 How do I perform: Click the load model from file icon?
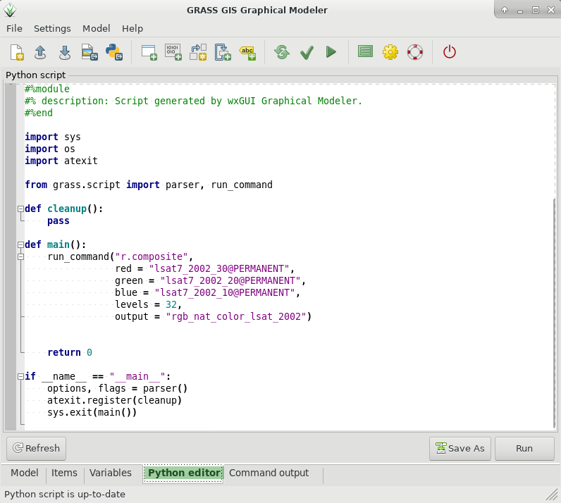click(40, 52)
